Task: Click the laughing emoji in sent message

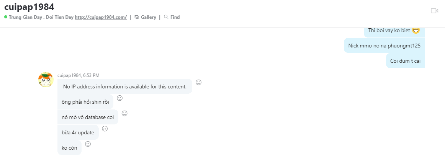Action: click(416, 30)
